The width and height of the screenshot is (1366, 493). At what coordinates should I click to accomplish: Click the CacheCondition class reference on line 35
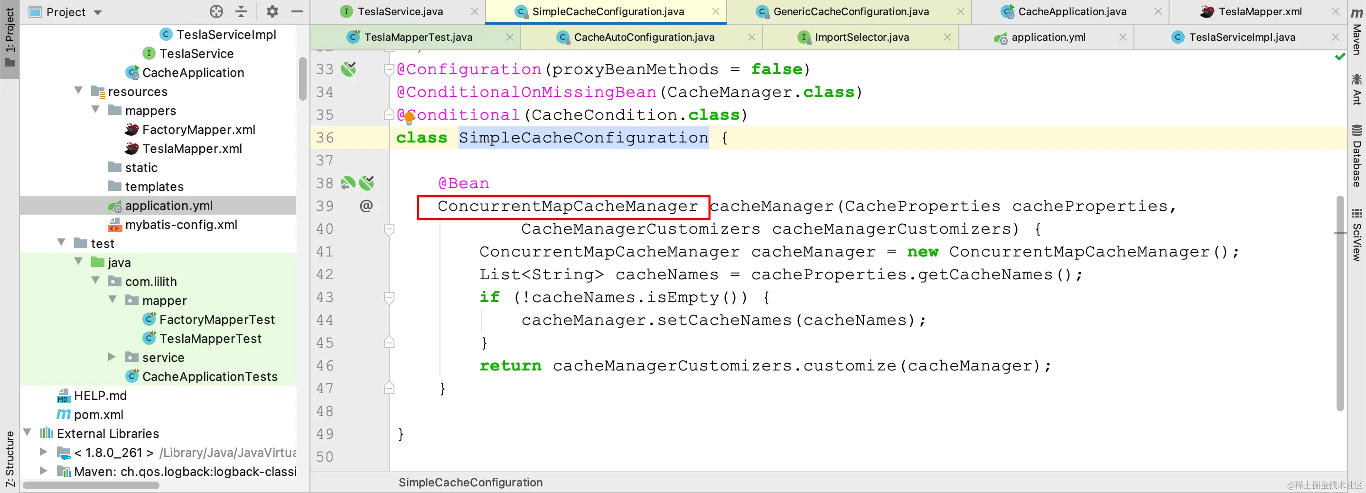click(604, 114)
